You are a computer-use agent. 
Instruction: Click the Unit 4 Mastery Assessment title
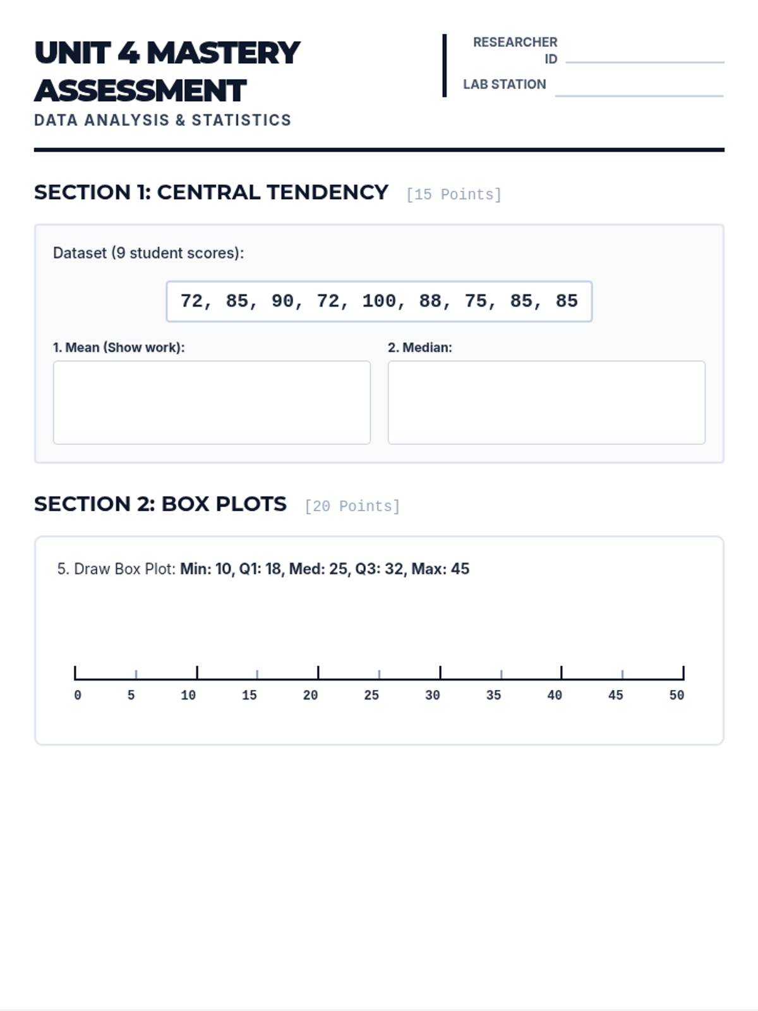coord(167,71)
